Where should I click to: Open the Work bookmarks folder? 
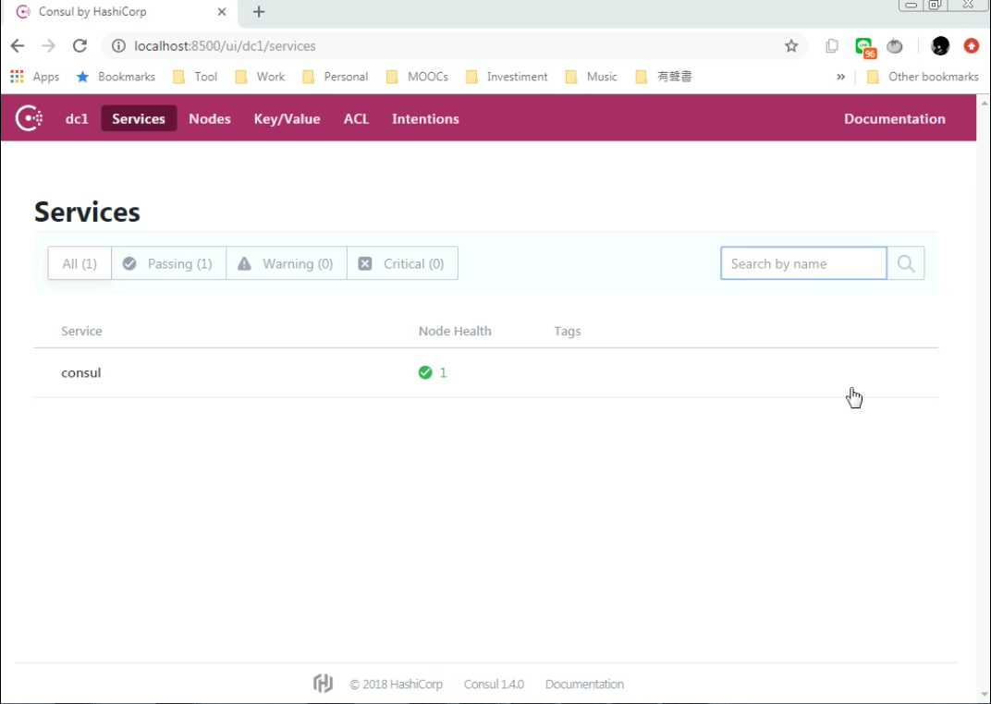click(260, 77)
